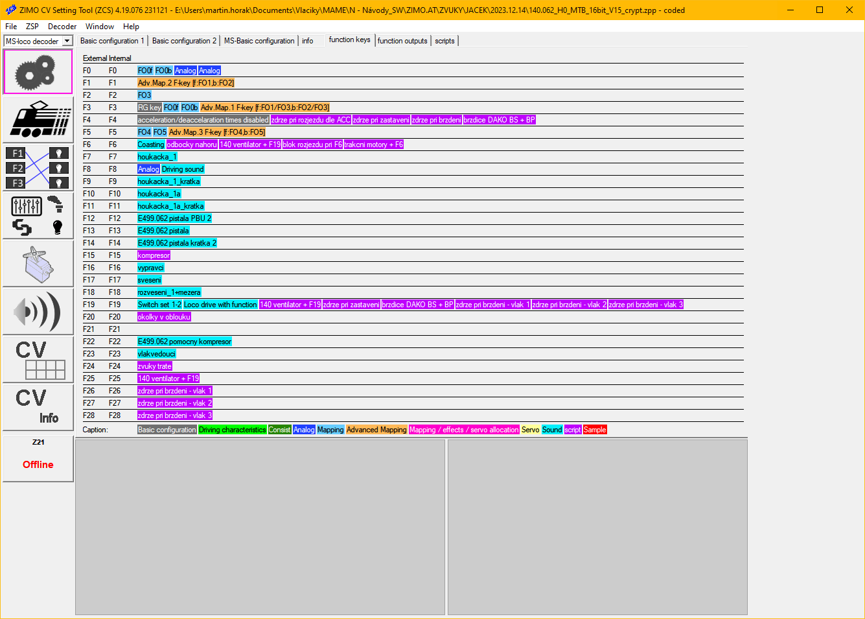Click the Z21 Offline connection status button

(x=38, y=458)
